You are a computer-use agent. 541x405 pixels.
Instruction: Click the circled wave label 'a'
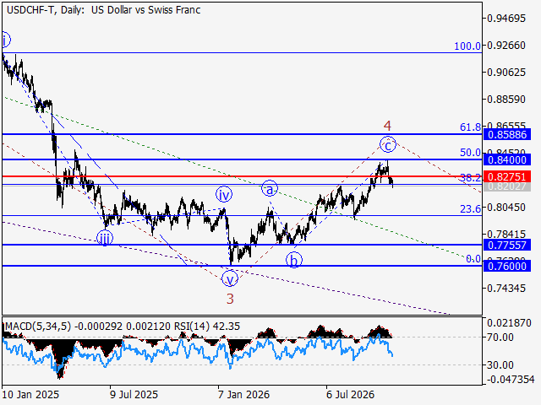click(x=270, y=189)
